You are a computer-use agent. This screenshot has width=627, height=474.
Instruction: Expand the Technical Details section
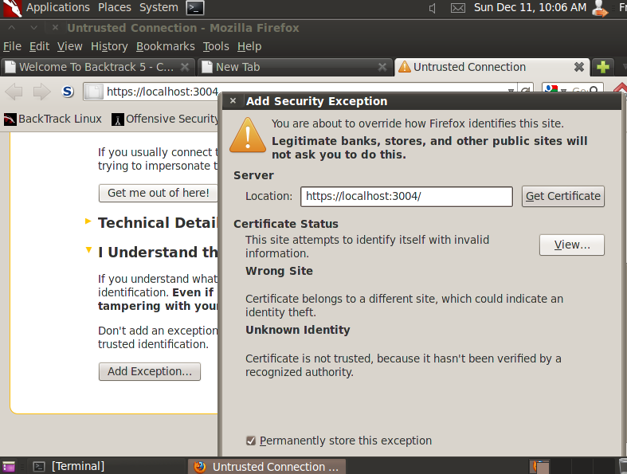pyautogui.click(x=88, y=221)
